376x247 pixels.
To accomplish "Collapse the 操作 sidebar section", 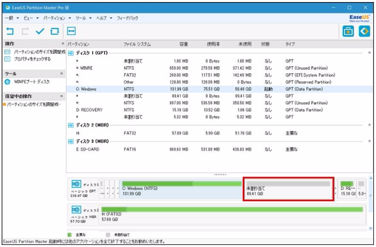I will coord(63,44).
